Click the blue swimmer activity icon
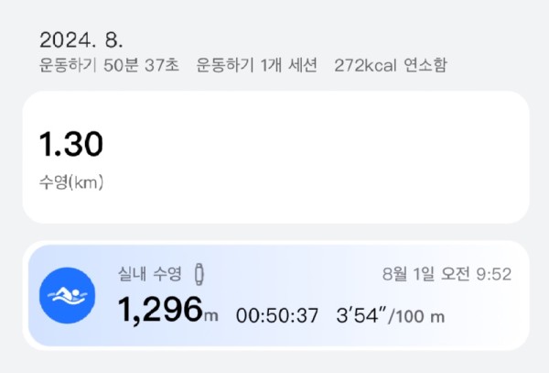 click(67, 295)
